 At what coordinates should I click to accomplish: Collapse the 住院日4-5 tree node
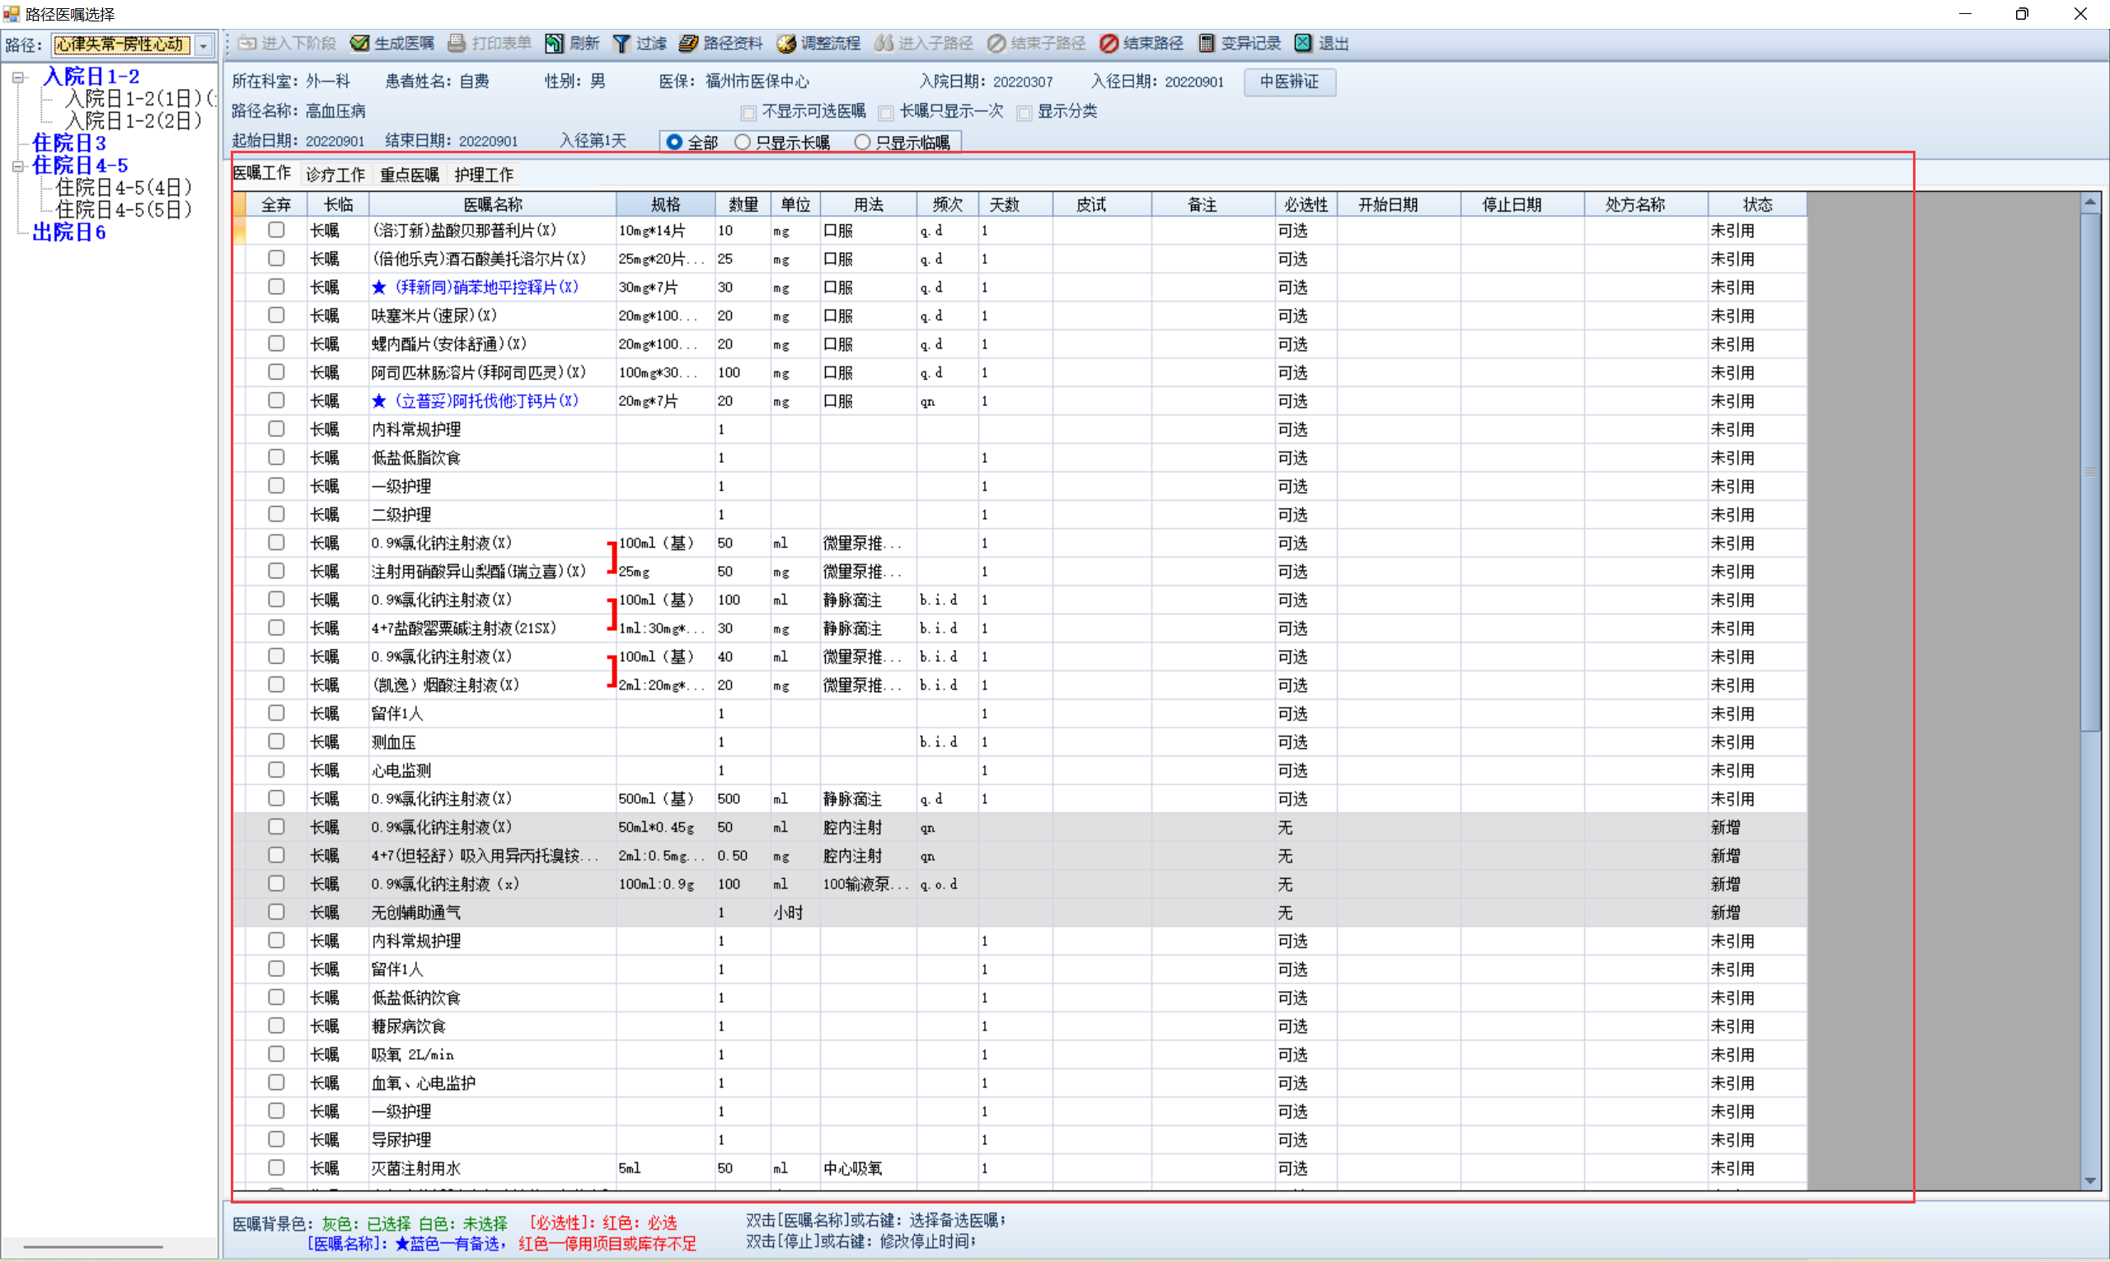pyautogui.click(x=17, y=166)
